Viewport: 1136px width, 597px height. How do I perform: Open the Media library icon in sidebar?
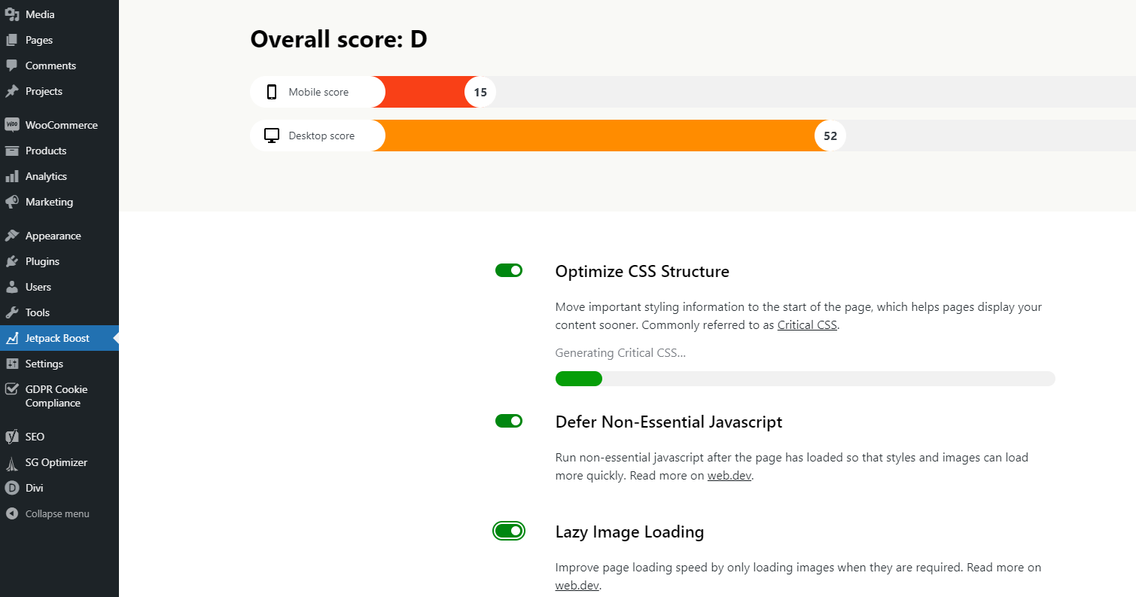pyautogui.click(x=11, y=14)
